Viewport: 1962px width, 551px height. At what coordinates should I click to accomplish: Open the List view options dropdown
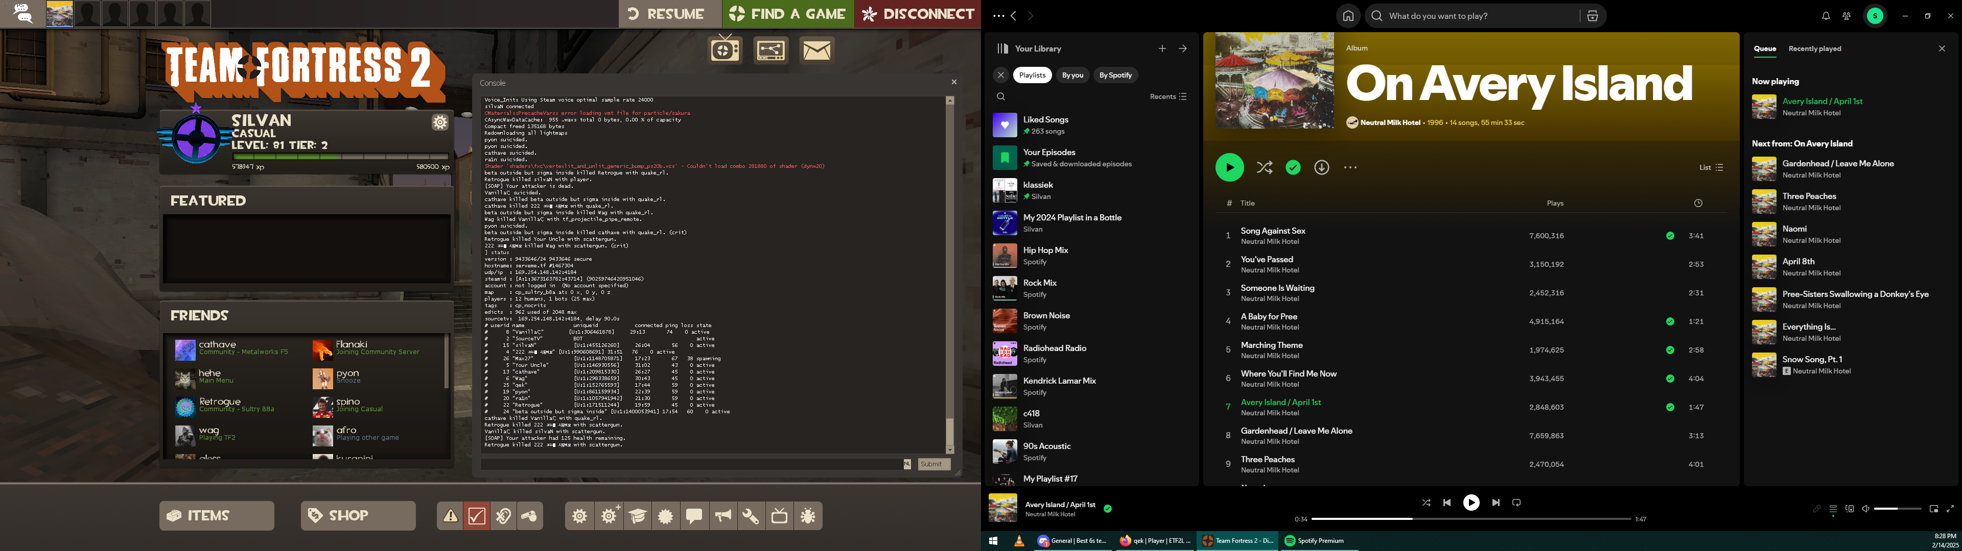pyautogui.click(x=1711, y=167)
